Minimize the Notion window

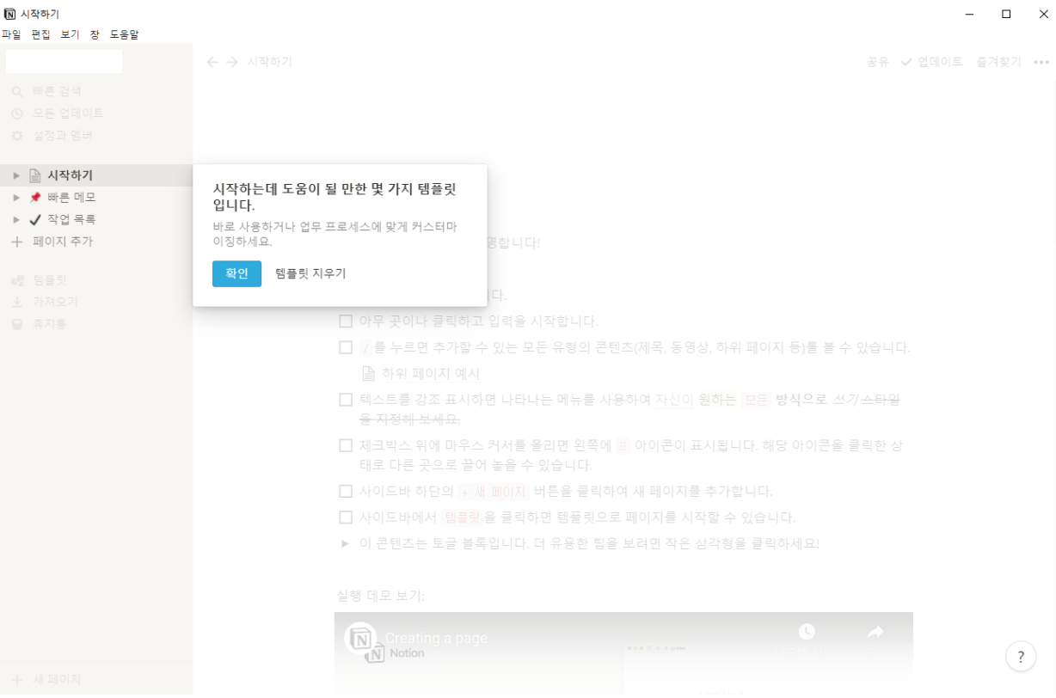tap(969, 14)
